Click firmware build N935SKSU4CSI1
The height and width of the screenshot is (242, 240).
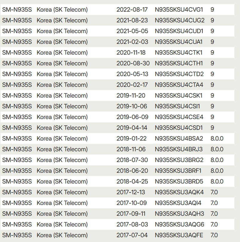(x=177, y=106)
